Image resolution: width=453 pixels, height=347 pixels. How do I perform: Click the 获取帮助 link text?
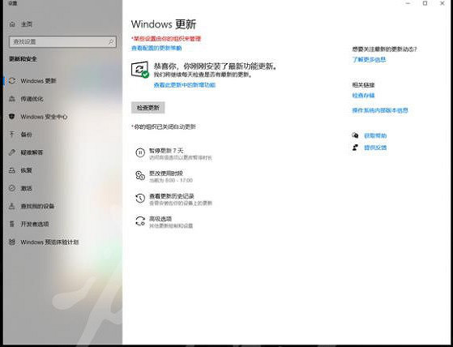[x=375, y=135]
